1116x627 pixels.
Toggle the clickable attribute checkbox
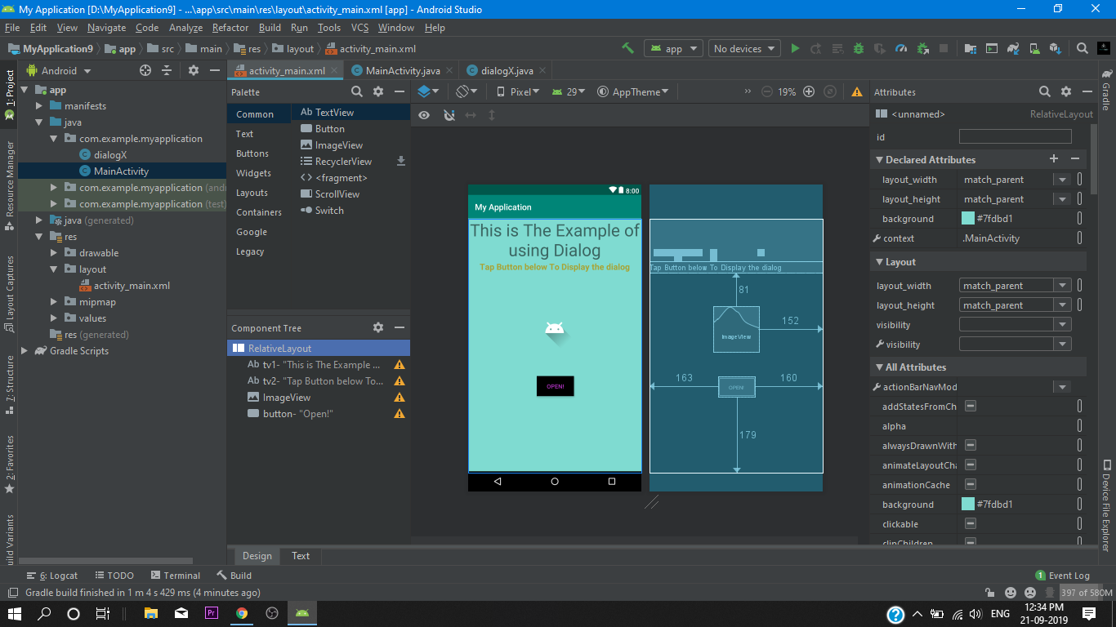(971, 524)
